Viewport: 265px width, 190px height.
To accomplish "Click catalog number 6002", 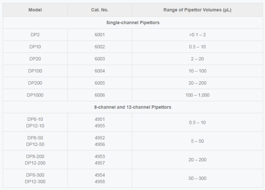I will tap(100, 47).
